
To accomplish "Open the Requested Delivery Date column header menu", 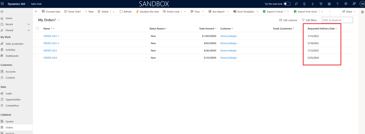I will (x=322, y=29).
